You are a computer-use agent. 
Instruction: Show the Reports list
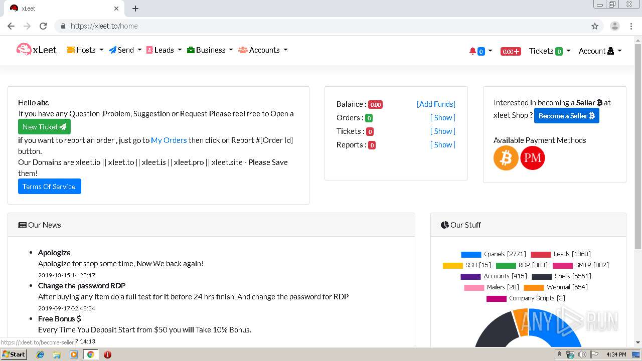coord(443,145)
